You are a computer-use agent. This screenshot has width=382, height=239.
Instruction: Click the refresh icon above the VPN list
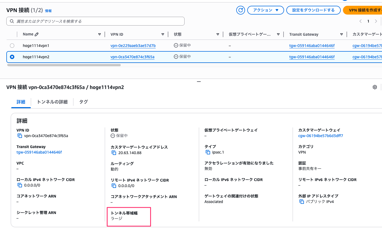pos(241,10)
